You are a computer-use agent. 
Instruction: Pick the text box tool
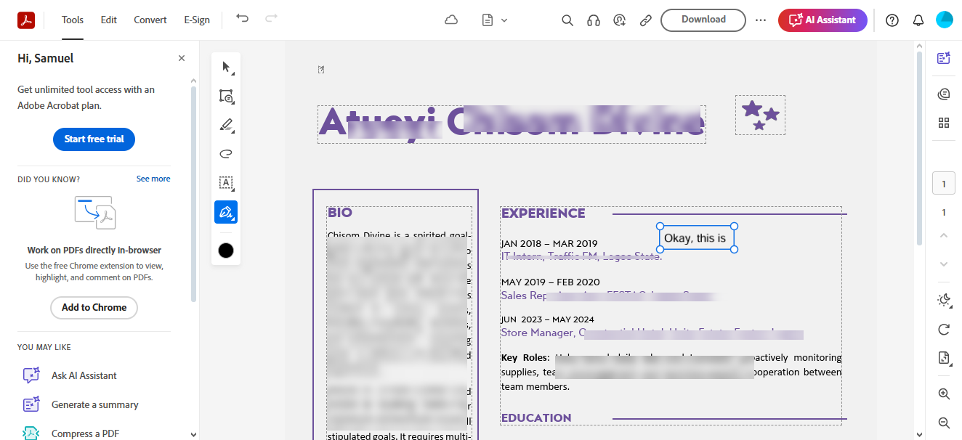coord(226,183)
